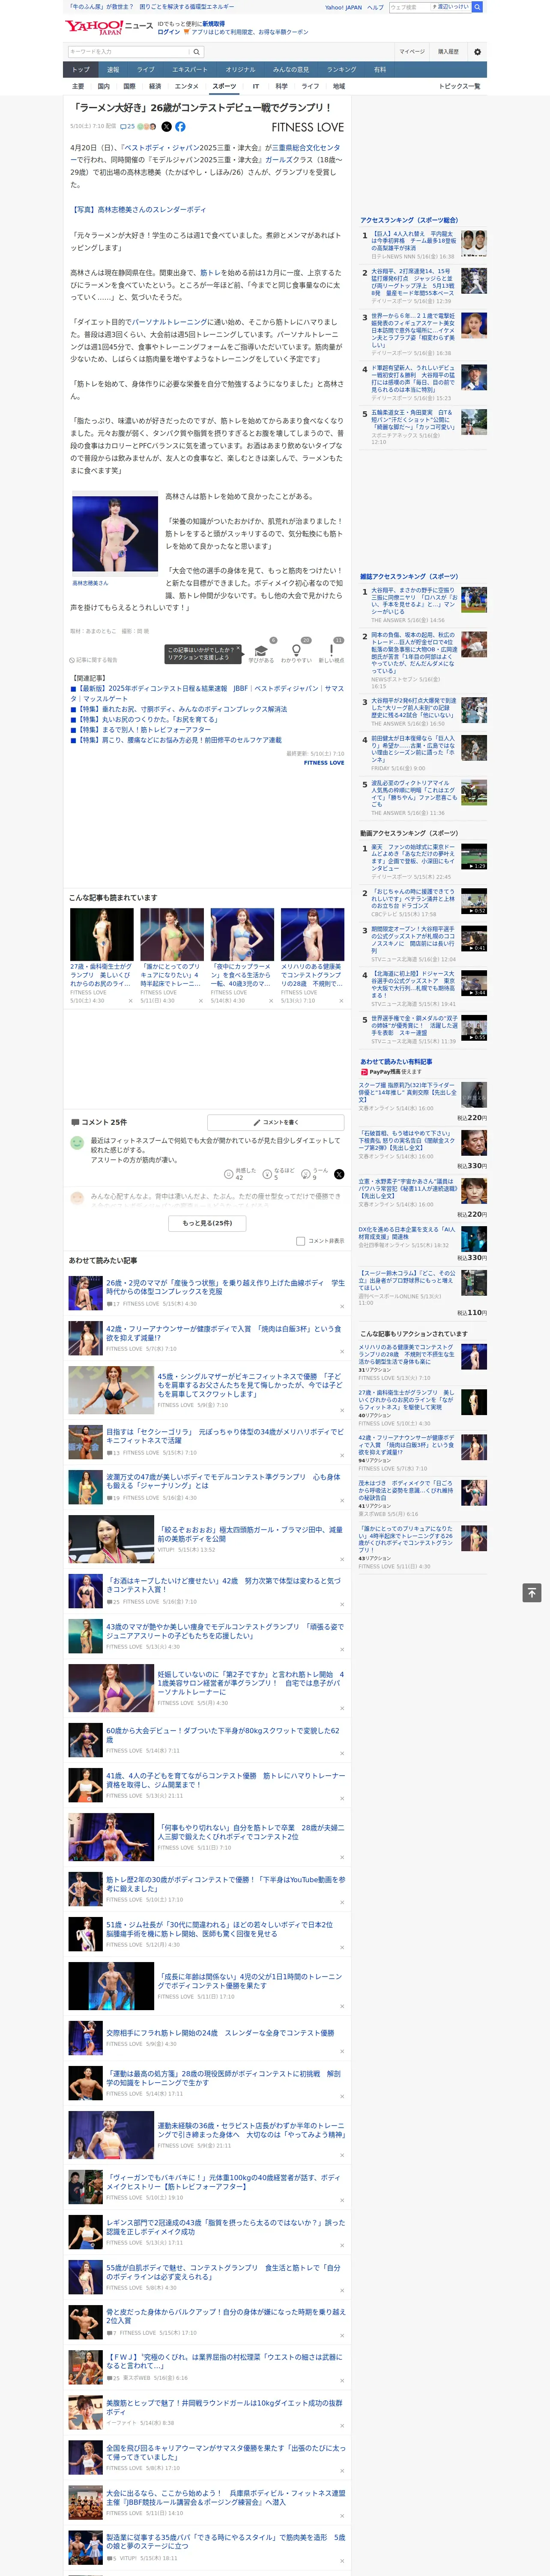Click the FITNESS LOVE publisher logo
Image resolution: width=550 pixels, height=2576 pixels.
[x=308, y=127]
